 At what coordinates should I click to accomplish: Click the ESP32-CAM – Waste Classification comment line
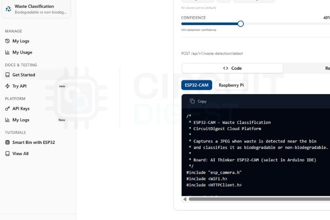tap(230, 122)
